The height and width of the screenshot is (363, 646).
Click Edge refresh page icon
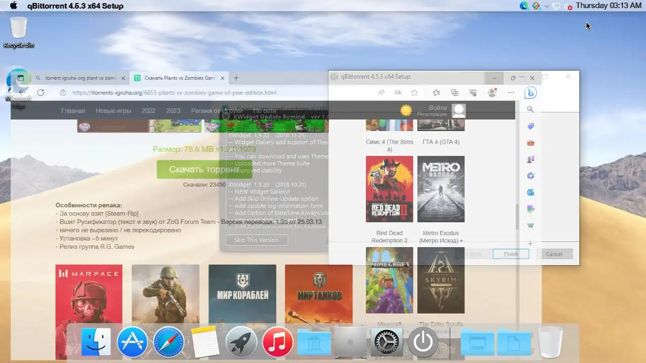point(40,92)
